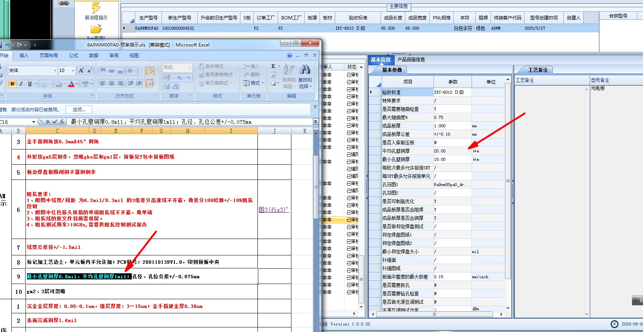643x332 pixels.
Task: Click the Percent Style icon
Action: coord(179,78)
